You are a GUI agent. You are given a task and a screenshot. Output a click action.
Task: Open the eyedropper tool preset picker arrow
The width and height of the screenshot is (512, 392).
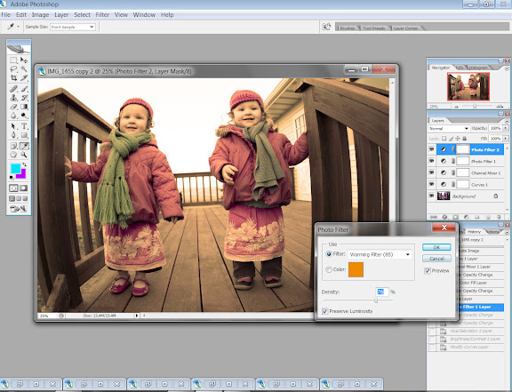tap(19, 27)
